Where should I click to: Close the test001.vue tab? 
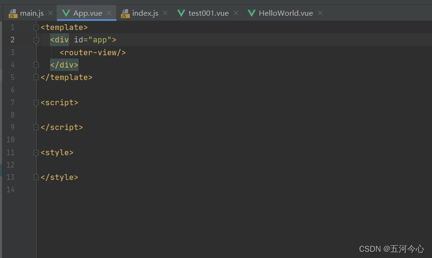coord(236,13)
